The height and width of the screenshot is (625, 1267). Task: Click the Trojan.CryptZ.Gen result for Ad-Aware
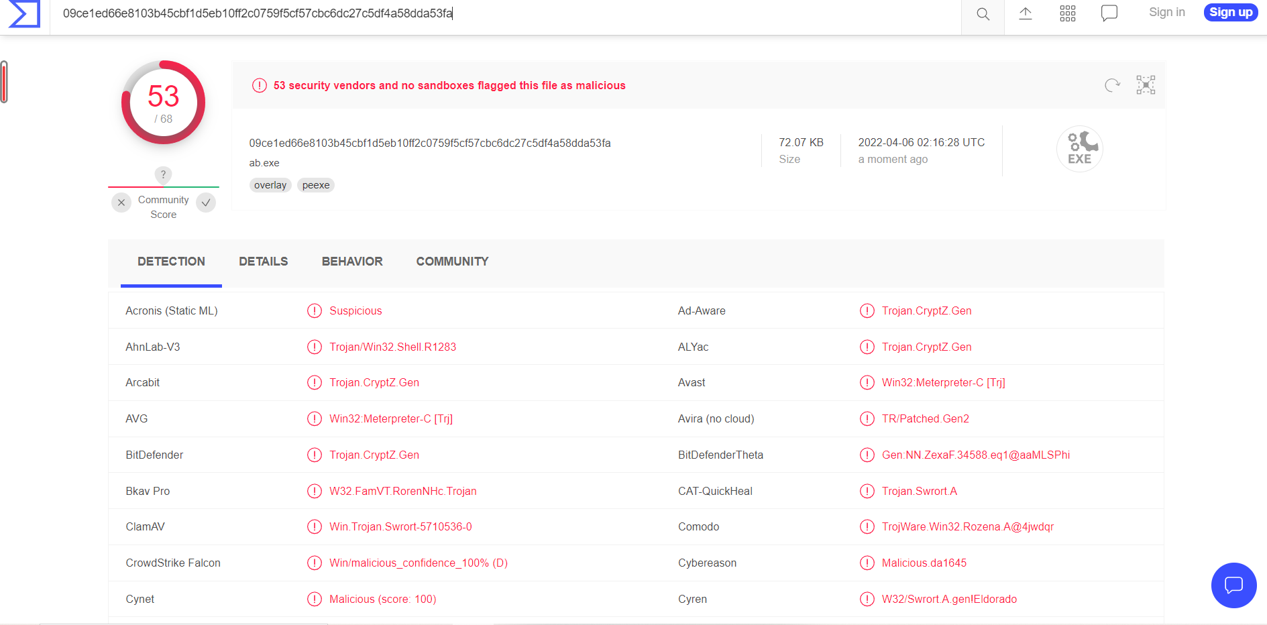click(927, 311)
